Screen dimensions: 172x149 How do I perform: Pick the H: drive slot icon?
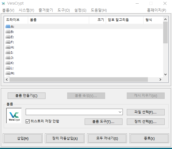(x=8, y=47)
